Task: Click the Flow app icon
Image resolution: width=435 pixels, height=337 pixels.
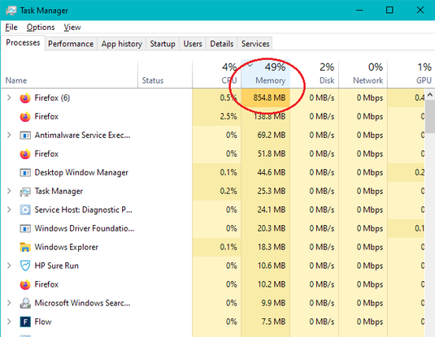Action: point(25,322)
